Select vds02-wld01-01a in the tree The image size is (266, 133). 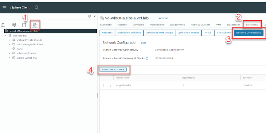26,58
